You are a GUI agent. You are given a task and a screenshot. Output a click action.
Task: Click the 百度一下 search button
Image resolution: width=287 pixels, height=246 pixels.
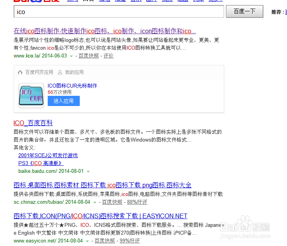tap(244, 11)
